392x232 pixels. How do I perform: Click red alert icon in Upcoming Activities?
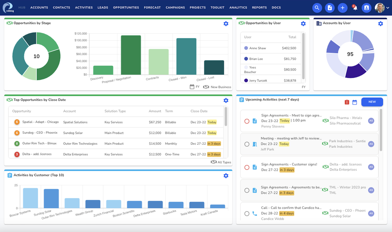point(347,102)
